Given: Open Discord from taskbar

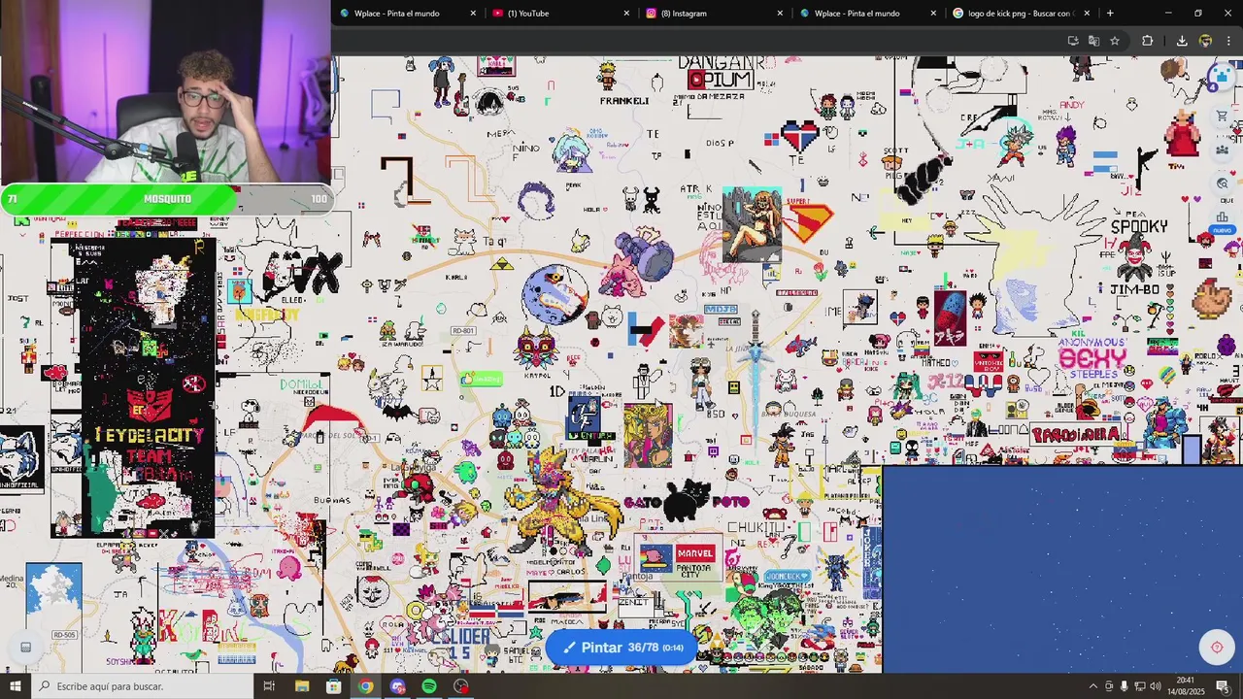Looking at the screenshot, I should pos(397,686).
